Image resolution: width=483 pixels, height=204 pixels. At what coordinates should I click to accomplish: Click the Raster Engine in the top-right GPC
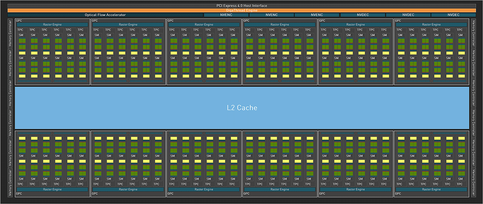(431, 25)
